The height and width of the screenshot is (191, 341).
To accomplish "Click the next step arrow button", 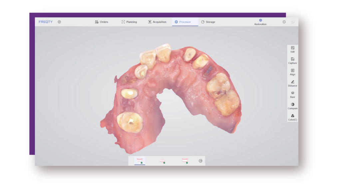I will [200, 161].
